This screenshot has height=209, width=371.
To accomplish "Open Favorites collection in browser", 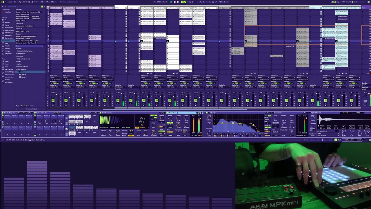I will pyautogui.click(x=7, y=12).
